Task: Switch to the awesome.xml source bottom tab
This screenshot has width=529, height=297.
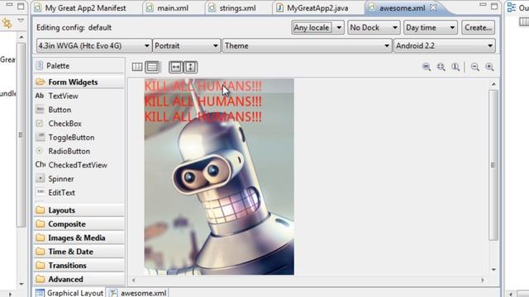Action: tap(138, 293)
